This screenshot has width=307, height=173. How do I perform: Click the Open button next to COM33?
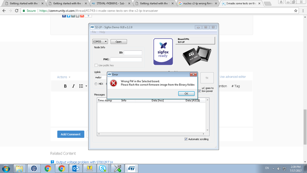click(x=119, y=42)
